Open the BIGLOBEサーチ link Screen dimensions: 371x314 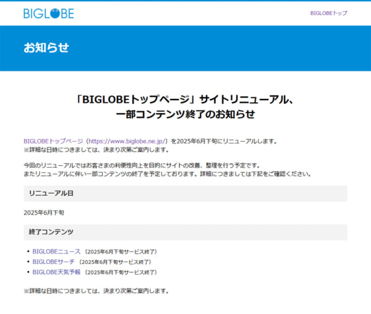click(x=53, y=261)
